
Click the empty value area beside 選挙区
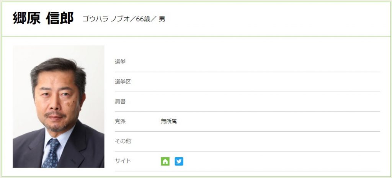click(x=268, y=82)
